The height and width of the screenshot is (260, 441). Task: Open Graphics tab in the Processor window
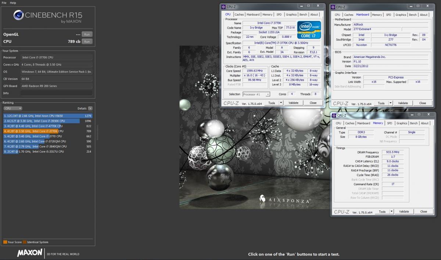(291, 15)
